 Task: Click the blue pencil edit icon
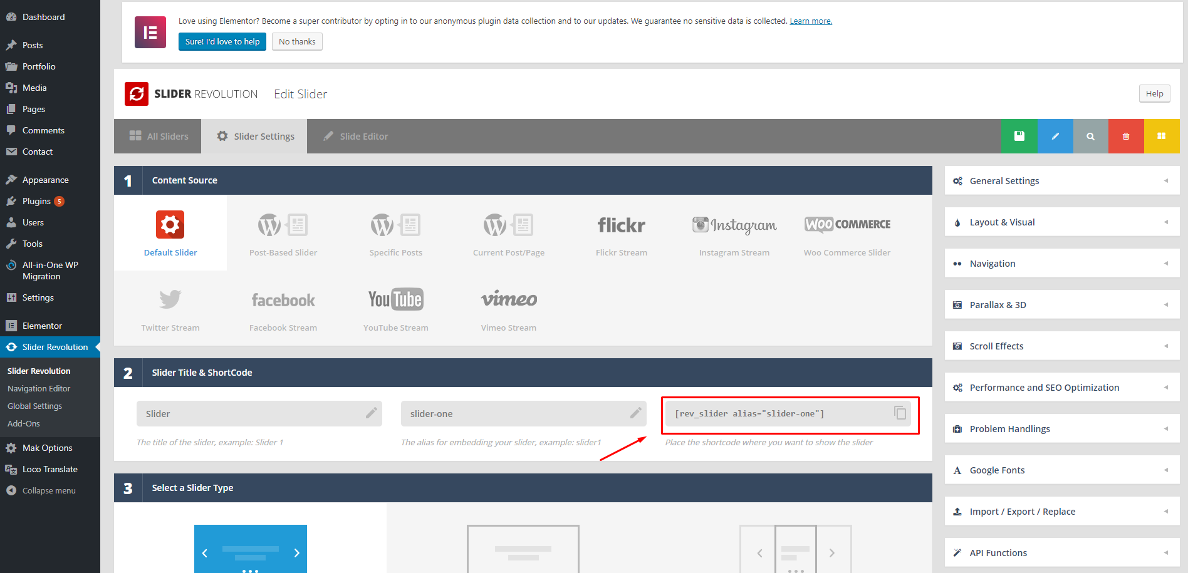tap(1055, 136)
